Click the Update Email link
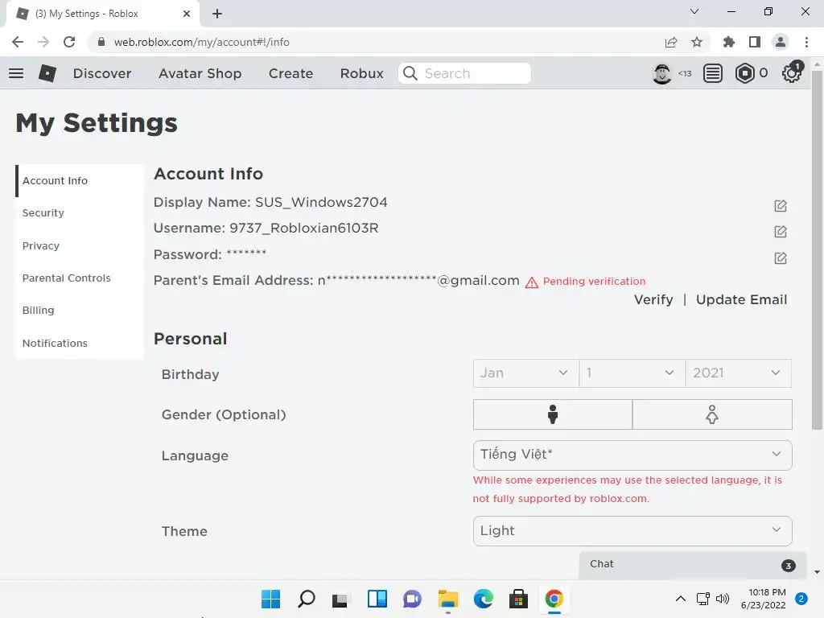 741,299
